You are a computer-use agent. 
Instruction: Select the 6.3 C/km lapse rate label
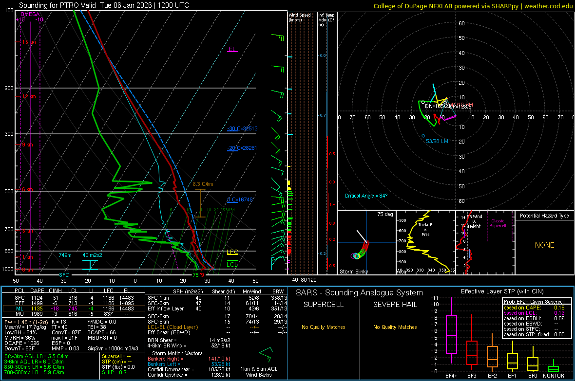pyautogui.click(x=203, y=184)
